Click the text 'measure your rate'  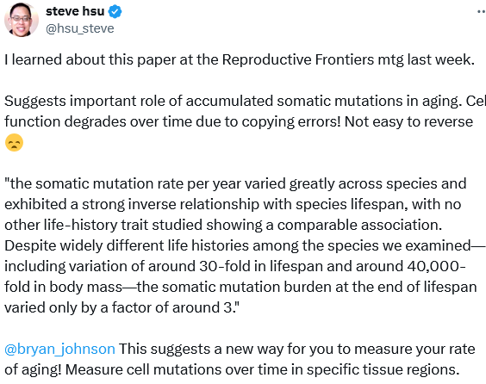(414, 349)
